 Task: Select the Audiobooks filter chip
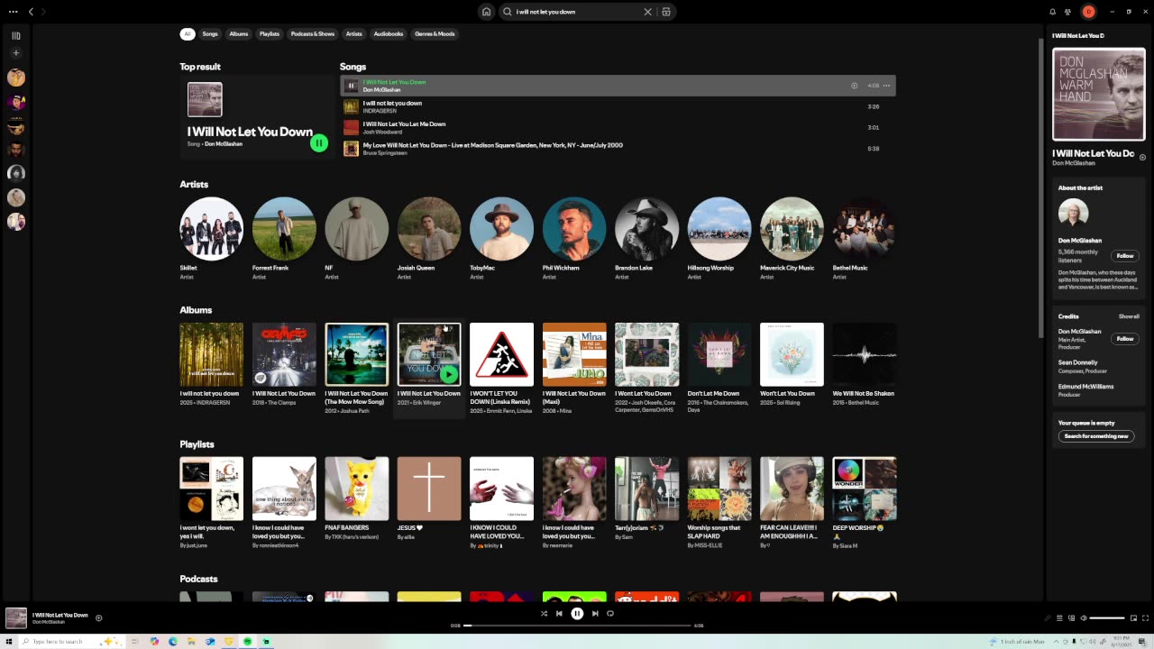click(389, 34)
